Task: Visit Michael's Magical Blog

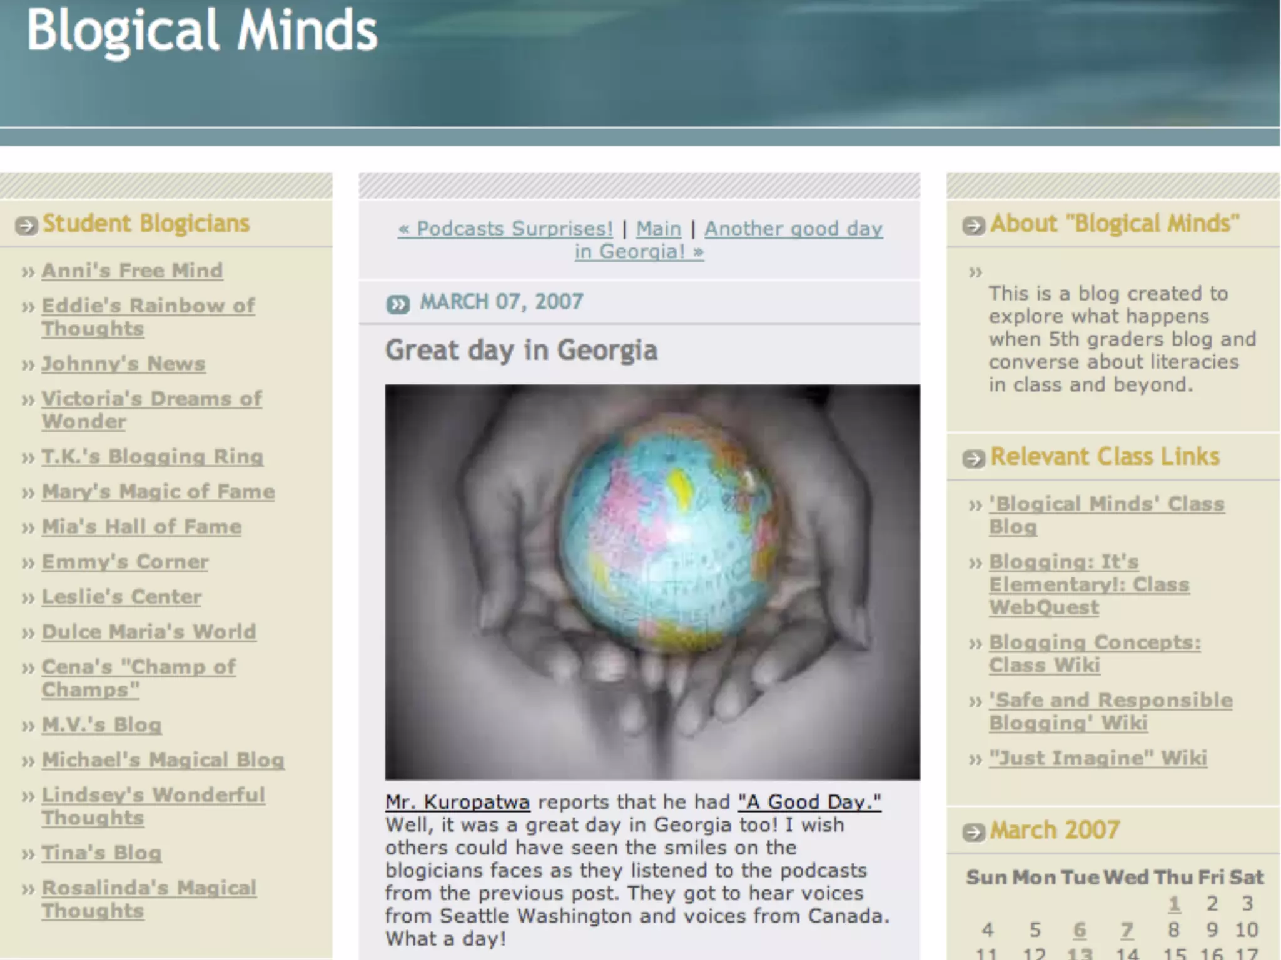Action: 163,760
